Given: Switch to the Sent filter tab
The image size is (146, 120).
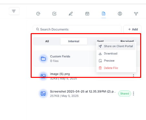Looking at the screenshot, I should tap(100, 41).
